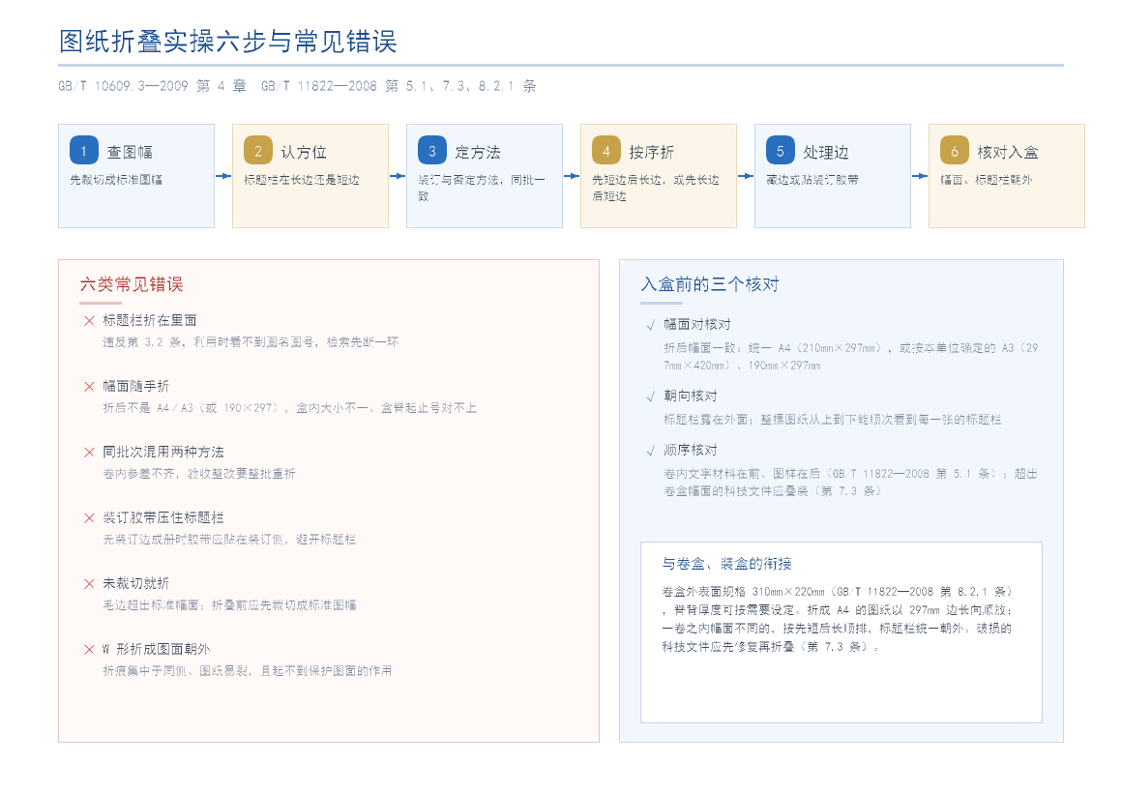Click the description 先裁切成标准图幅
Screen dimensions: 1122x793
tap(116, 180)
